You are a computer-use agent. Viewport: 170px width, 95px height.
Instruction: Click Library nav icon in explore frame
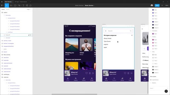(122, 78)
